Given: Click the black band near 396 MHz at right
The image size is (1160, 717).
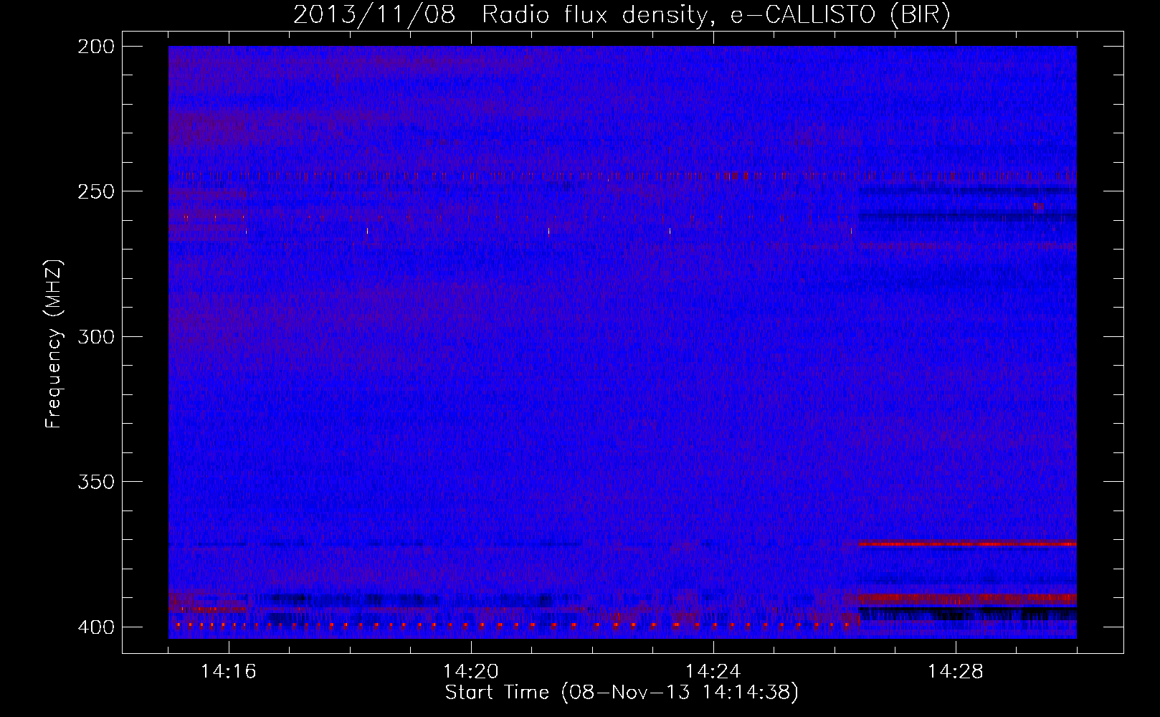Looking at the screenshot, I should [968, 614].
